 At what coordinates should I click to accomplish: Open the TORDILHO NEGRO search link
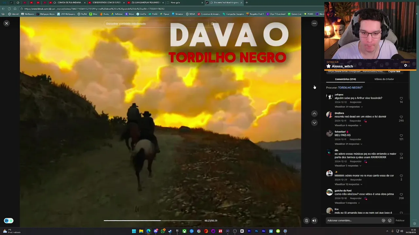350,88
